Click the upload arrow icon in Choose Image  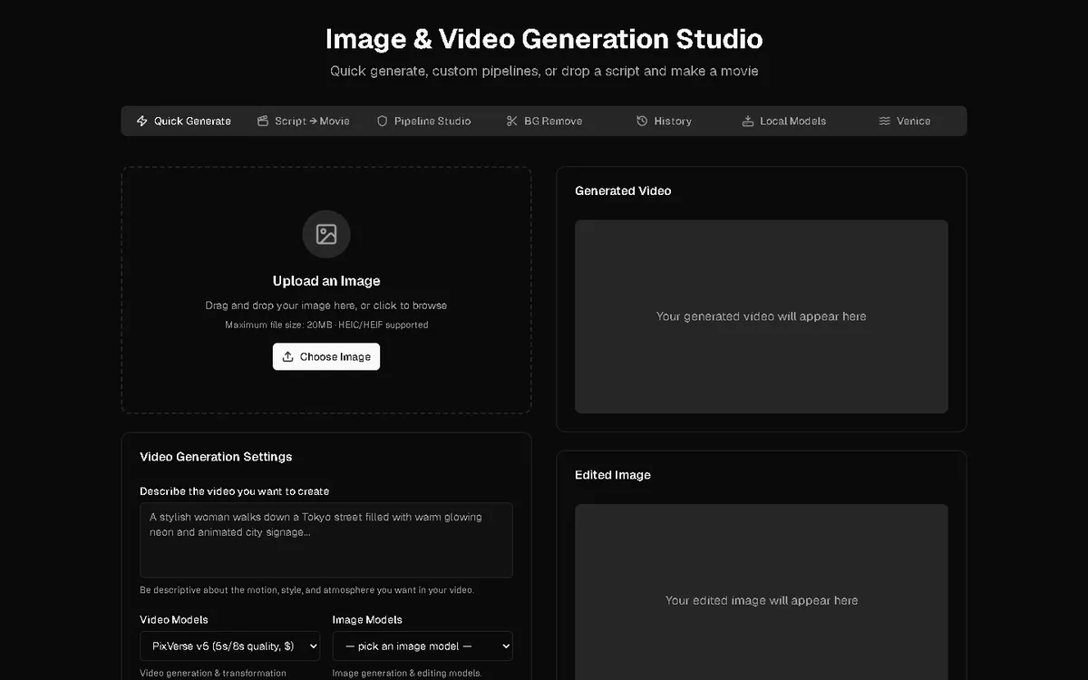click(288, 356)
